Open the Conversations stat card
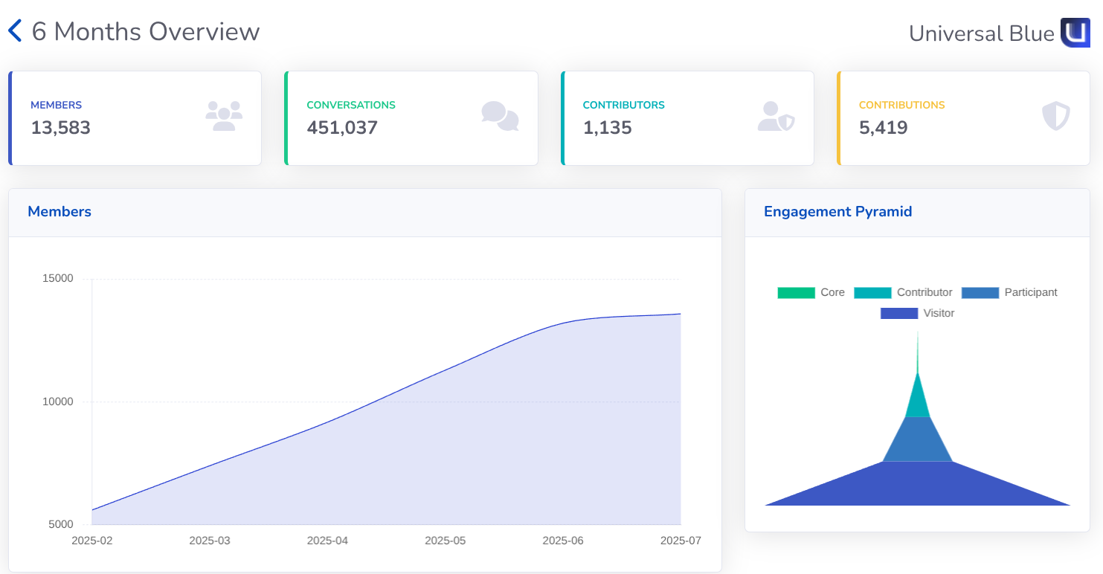 tap(411, 118)
